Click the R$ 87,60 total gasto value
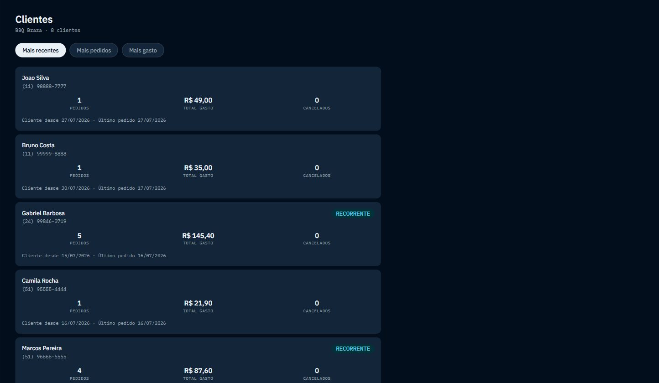Screen dimensions: 659x383 point(198,371)
